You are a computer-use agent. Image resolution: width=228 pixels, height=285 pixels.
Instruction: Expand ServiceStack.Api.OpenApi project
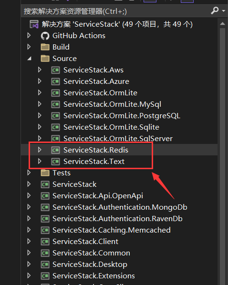pos(29,196)
